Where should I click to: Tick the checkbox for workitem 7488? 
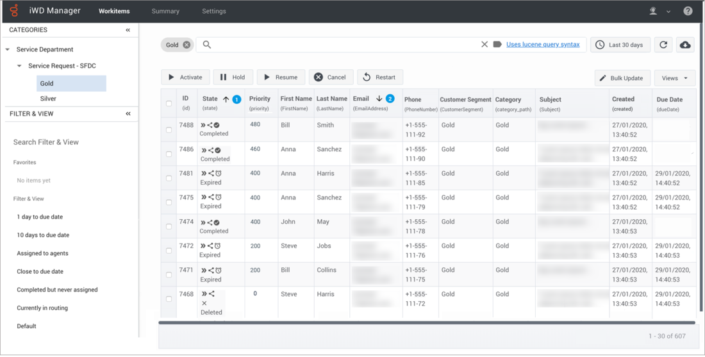point(169,129)
